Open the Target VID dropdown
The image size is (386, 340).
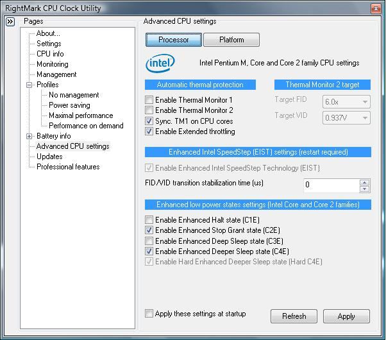point(346,118)
